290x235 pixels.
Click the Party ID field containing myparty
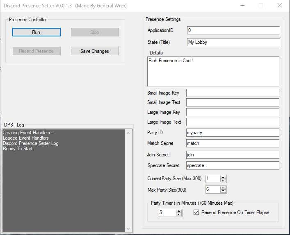pos(233,133)
